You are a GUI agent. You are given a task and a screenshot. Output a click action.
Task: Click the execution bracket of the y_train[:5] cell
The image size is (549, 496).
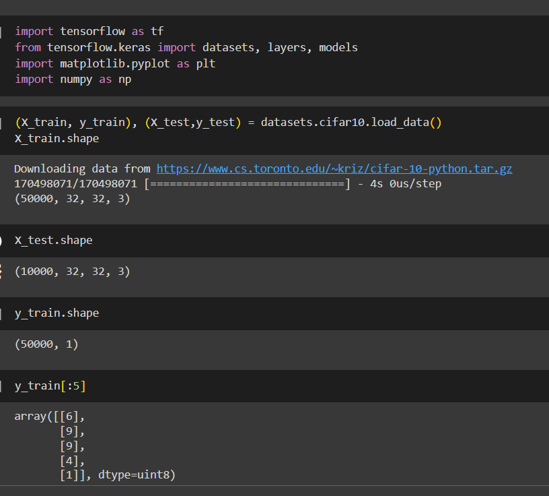1,386
